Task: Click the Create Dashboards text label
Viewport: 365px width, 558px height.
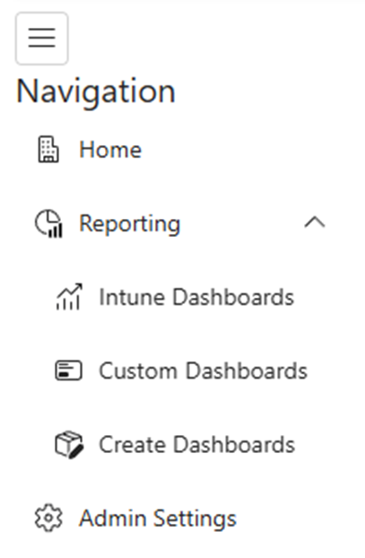Action: (197, 445)
